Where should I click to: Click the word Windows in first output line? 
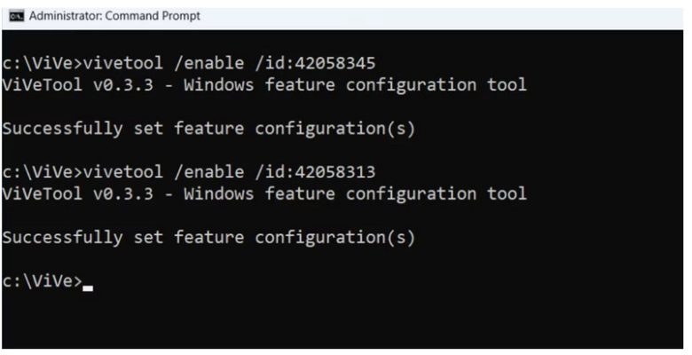click(x=219, y=84)
